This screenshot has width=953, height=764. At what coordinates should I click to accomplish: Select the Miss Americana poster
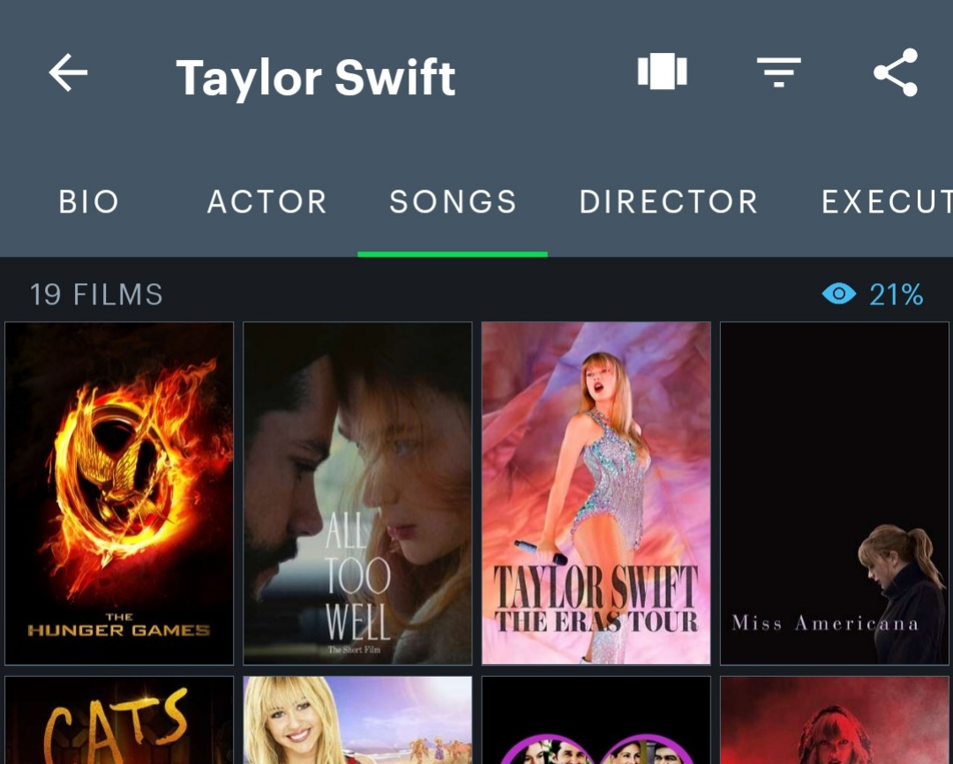835,492
